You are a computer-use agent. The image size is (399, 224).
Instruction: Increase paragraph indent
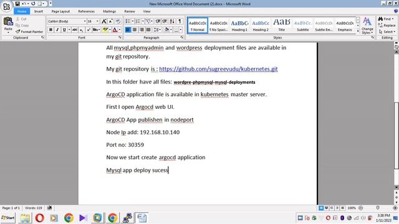(165, 21)
